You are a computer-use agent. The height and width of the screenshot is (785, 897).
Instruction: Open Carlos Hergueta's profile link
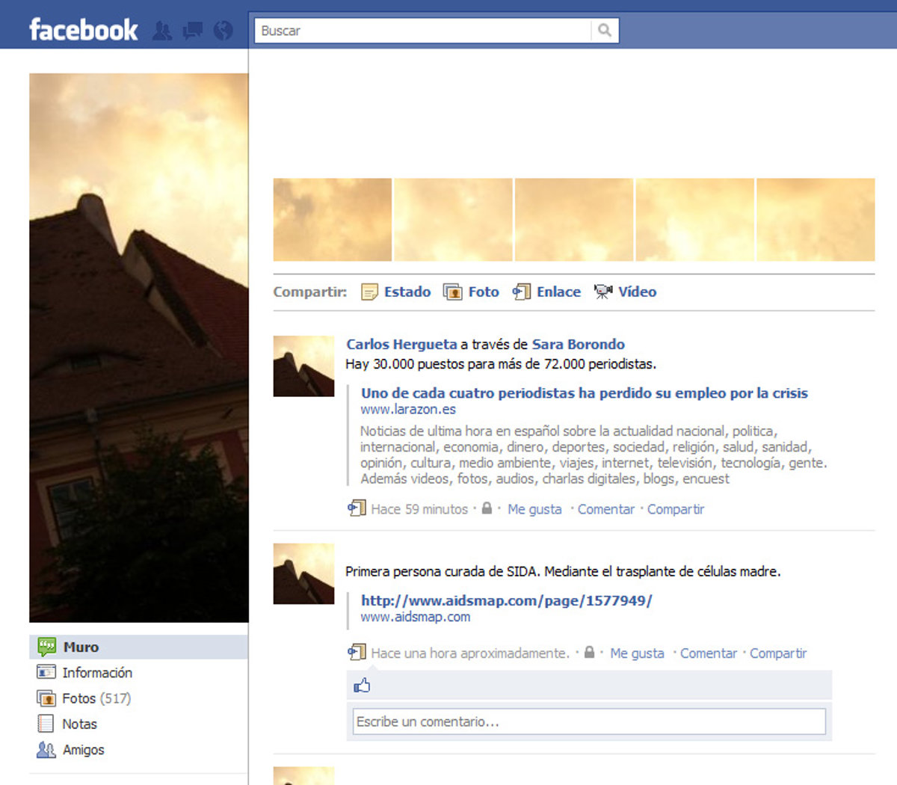(x=401, y=344)
